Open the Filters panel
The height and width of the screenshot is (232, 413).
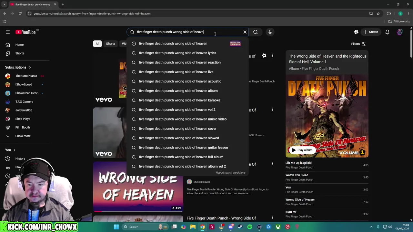[x=358, y=44]
